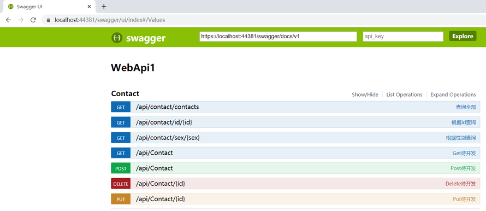Expand the /api/contact/id/{id} path
Image resolution: width=486 pixels, height=211 pixels.
tap(164, 122)
